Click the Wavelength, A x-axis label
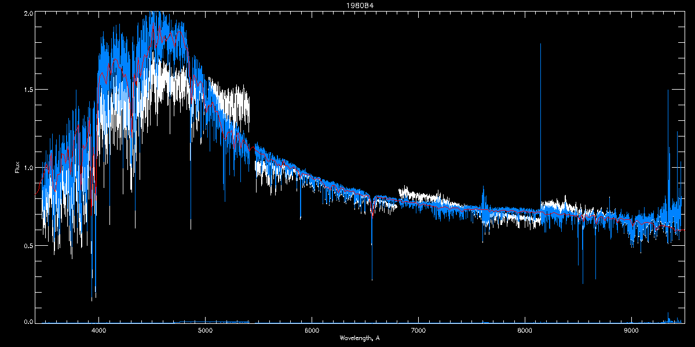The height and width of the screenshot is (347, 695). tap(360, 338)
